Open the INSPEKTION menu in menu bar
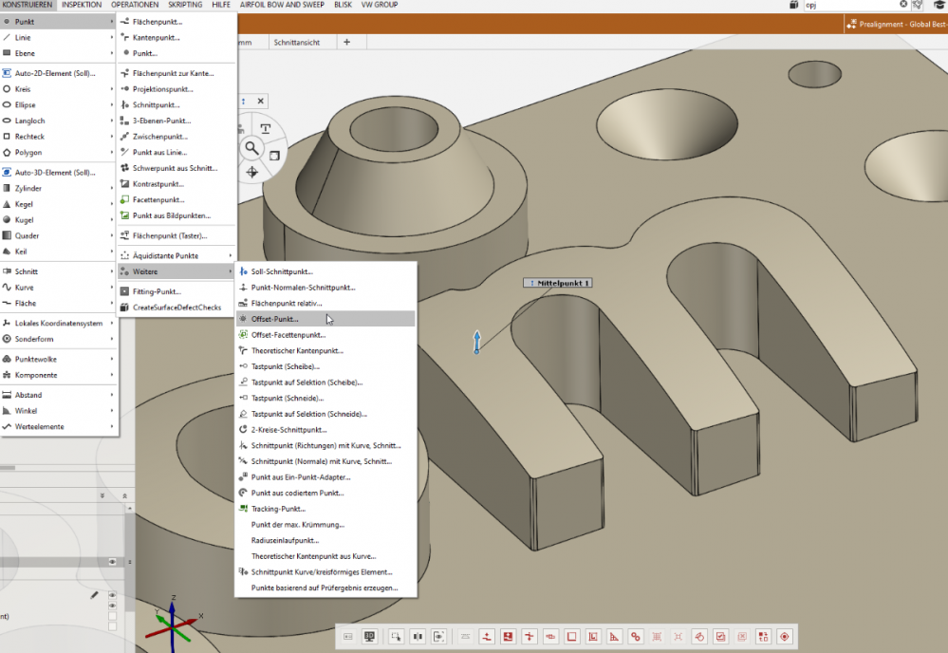The width and height of the screenshot is (948, 653). 82,5
